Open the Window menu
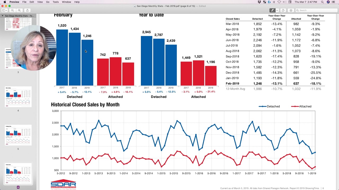The height and width of the screenshot is (190, 339). (x=66, y=2)
